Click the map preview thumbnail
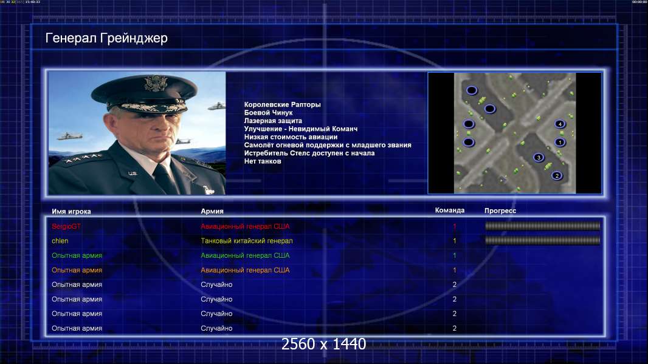The height and width of the screenshot is (364, 648). coord(514,133)
